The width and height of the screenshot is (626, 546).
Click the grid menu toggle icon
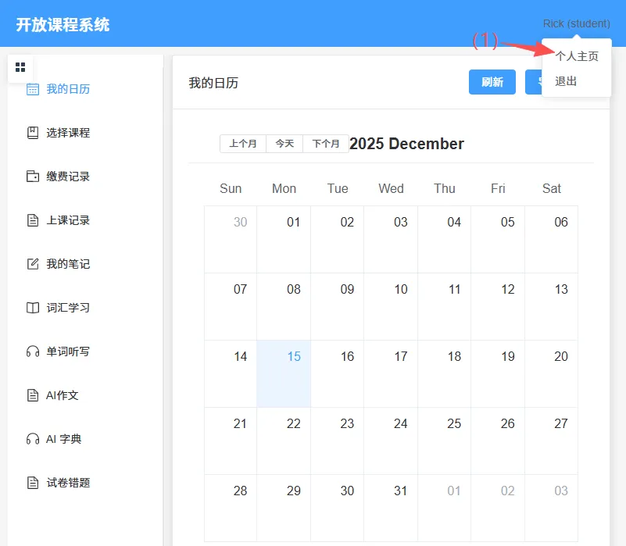point(20,67)
